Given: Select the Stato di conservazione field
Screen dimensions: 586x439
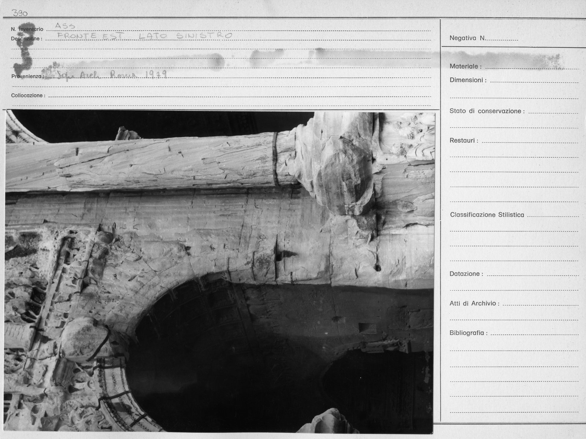Looking at the screenshot, I should click(x=514, y=111).
